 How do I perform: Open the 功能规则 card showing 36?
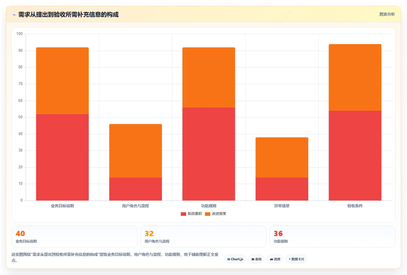pyautogui.click(x=332, y=236)
